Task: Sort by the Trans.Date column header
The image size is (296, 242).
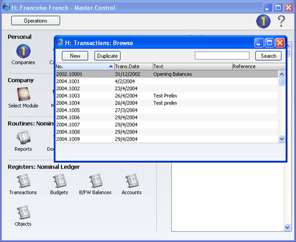Action: pos(133,66)
